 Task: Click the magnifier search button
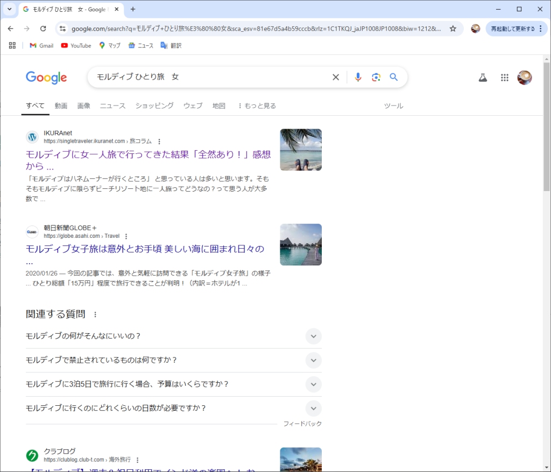click(x=394, y=78)
